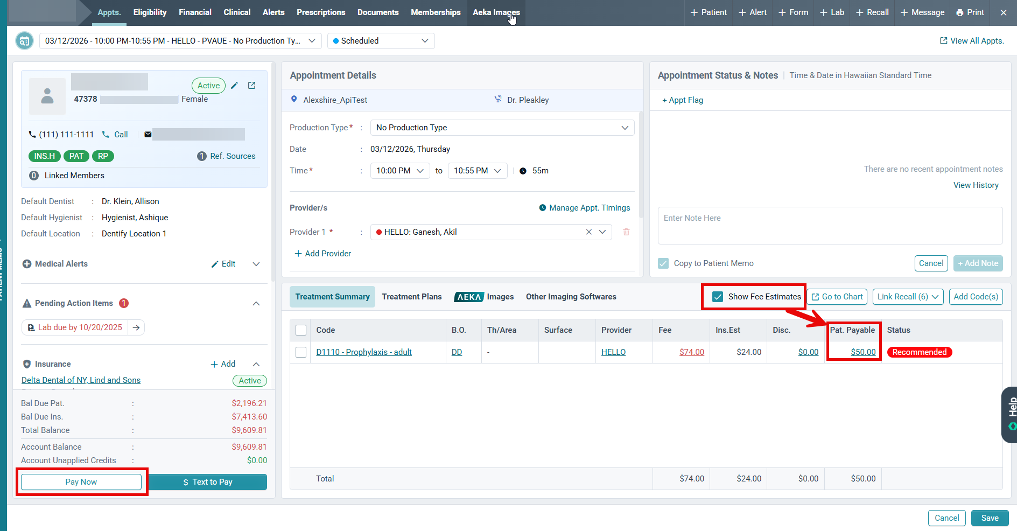Click the email envelope icon
The image size is (1017, 531).
(148, 135)
